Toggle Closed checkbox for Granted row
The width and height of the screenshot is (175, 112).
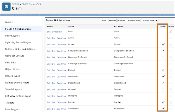click(x=163, y=90)
